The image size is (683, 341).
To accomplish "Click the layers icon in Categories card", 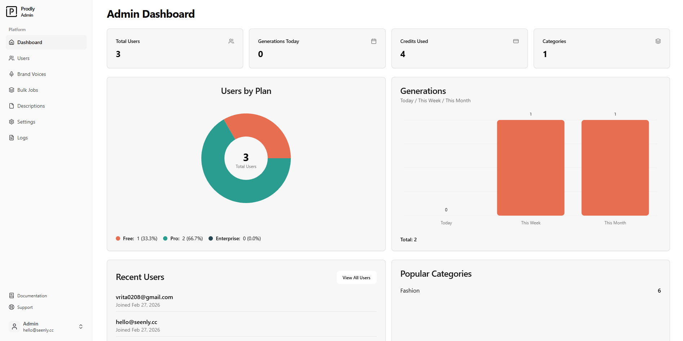I will [658, 42].
